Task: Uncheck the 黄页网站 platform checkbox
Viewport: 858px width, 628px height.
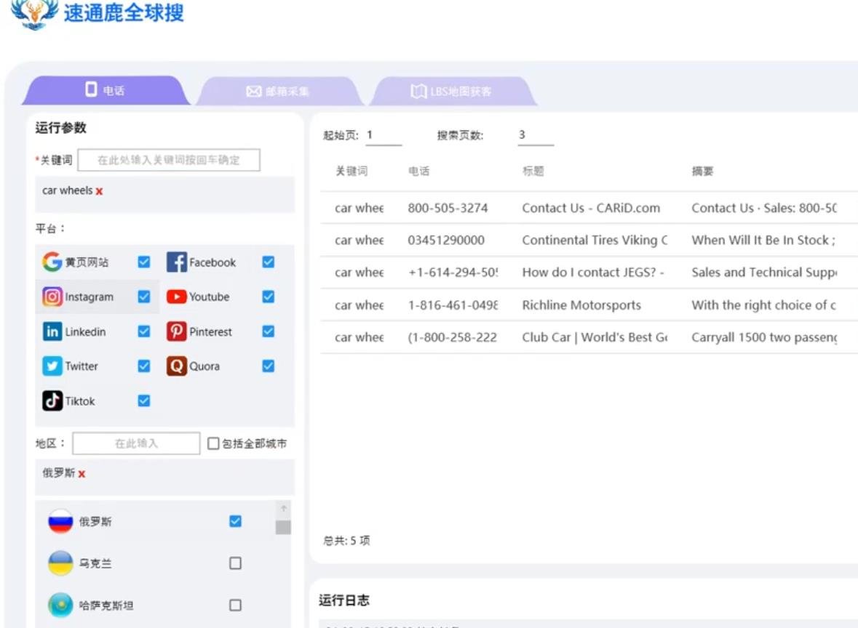Action: (144, 262)
